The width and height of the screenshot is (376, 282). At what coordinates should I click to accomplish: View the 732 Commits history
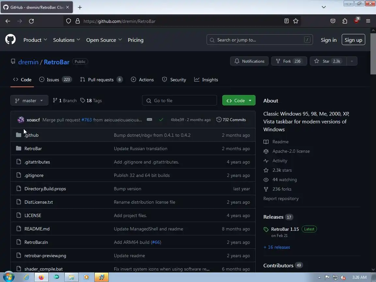231,120
